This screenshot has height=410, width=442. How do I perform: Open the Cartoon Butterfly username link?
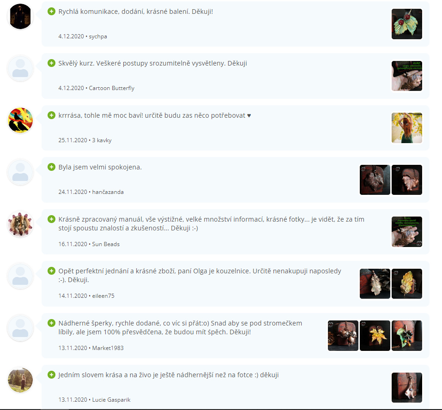click(112, 88)
